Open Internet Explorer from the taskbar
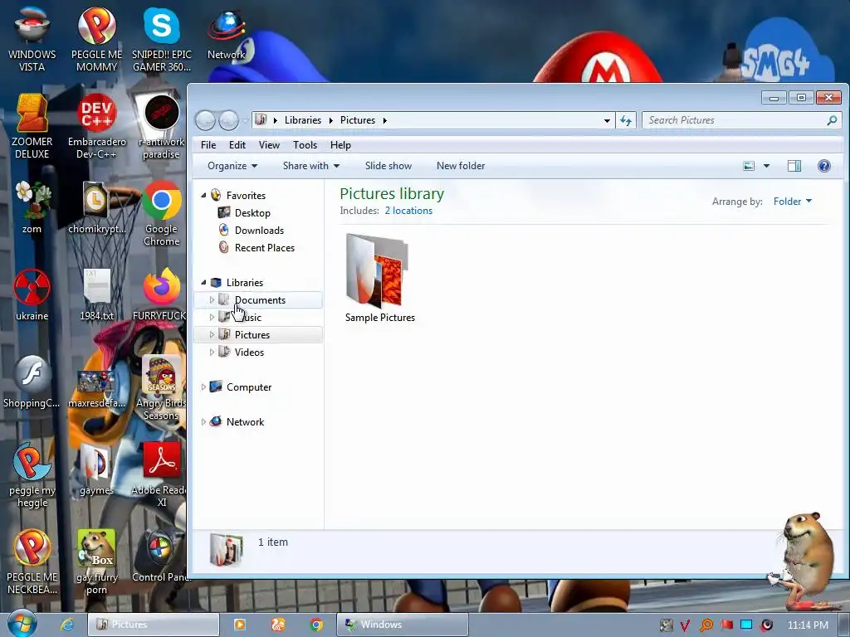This screenshot has width=850, height=637. click(x=67, y=625)
